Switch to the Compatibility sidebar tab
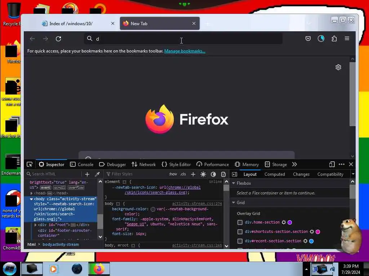The image size is (369, 276). pos(330,174)
